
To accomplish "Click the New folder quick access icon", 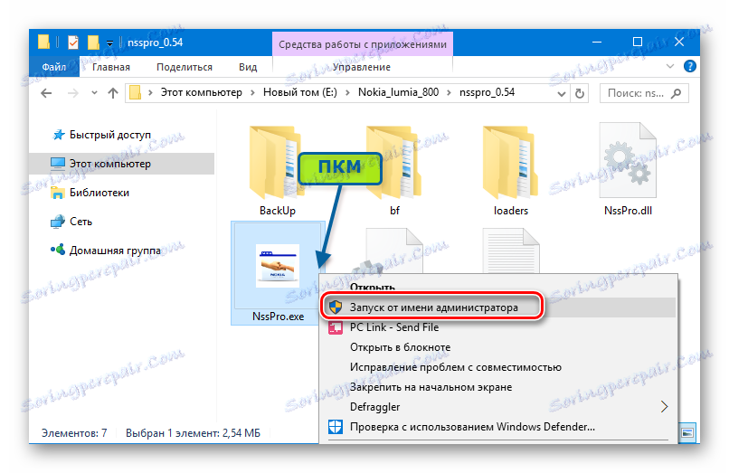I will [93, 43].
